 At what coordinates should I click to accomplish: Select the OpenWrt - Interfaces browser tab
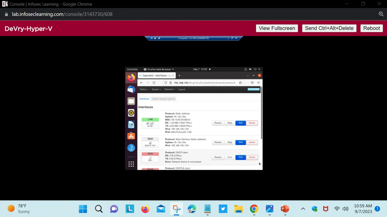156,76
